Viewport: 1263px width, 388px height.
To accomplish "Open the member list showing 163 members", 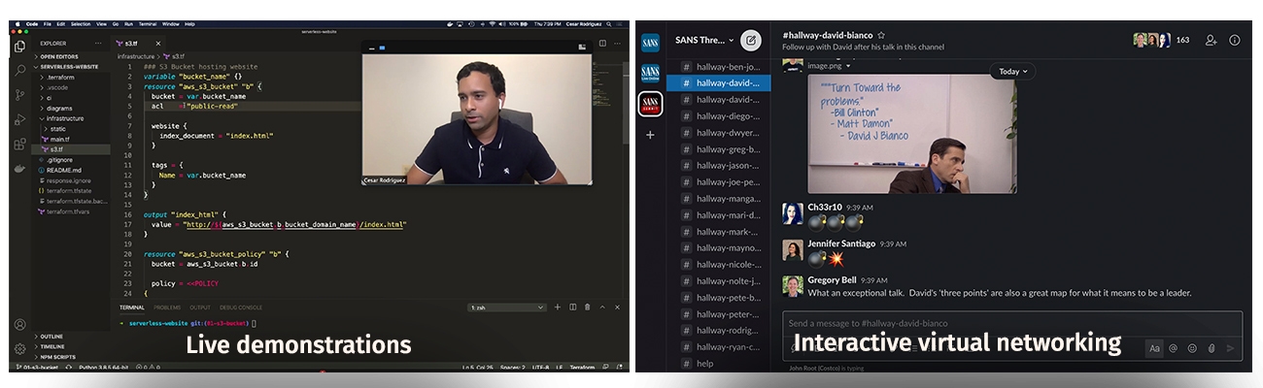I will click(x=1162, y=40).
